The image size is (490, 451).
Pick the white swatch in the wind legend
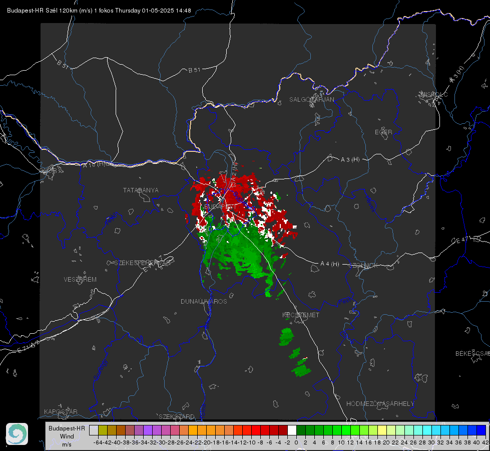coord(292,430)
